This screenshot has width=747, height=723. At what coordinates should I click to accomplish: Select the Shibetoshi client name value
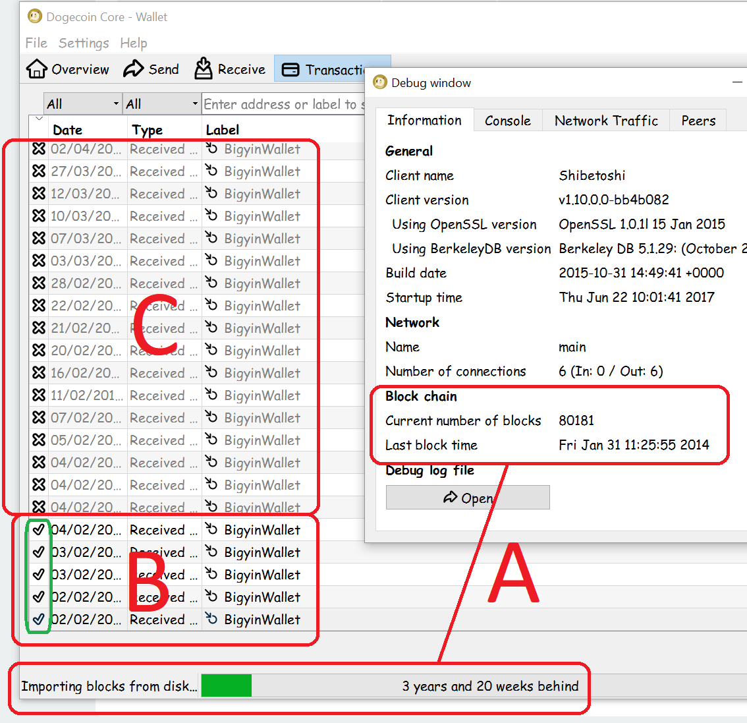coord(592,175)
